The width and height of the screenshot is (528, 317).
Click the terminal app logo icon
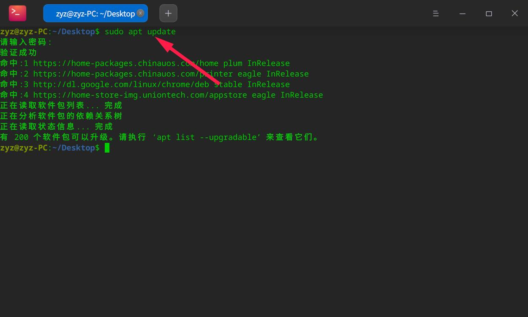17,13
